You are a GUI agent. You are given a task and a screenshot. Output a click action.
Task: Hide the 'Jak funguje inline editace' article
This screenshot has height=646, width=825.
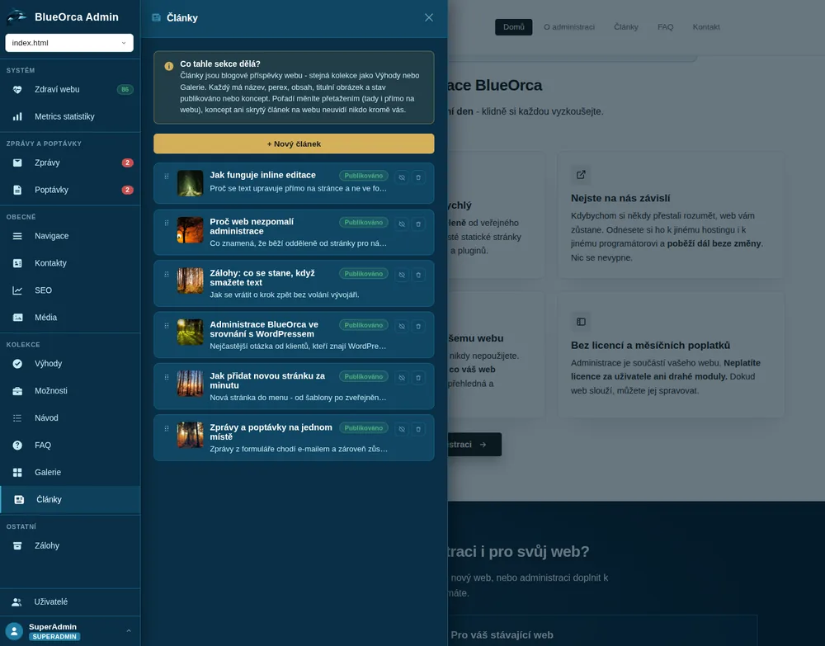click(x=402, y=177)
